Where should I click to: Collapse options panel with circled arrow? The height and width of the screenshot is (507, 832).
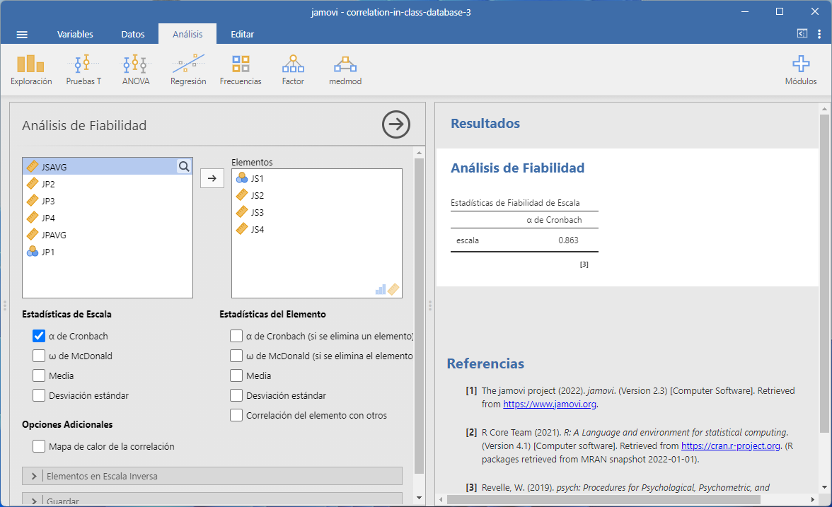point(396,124)
